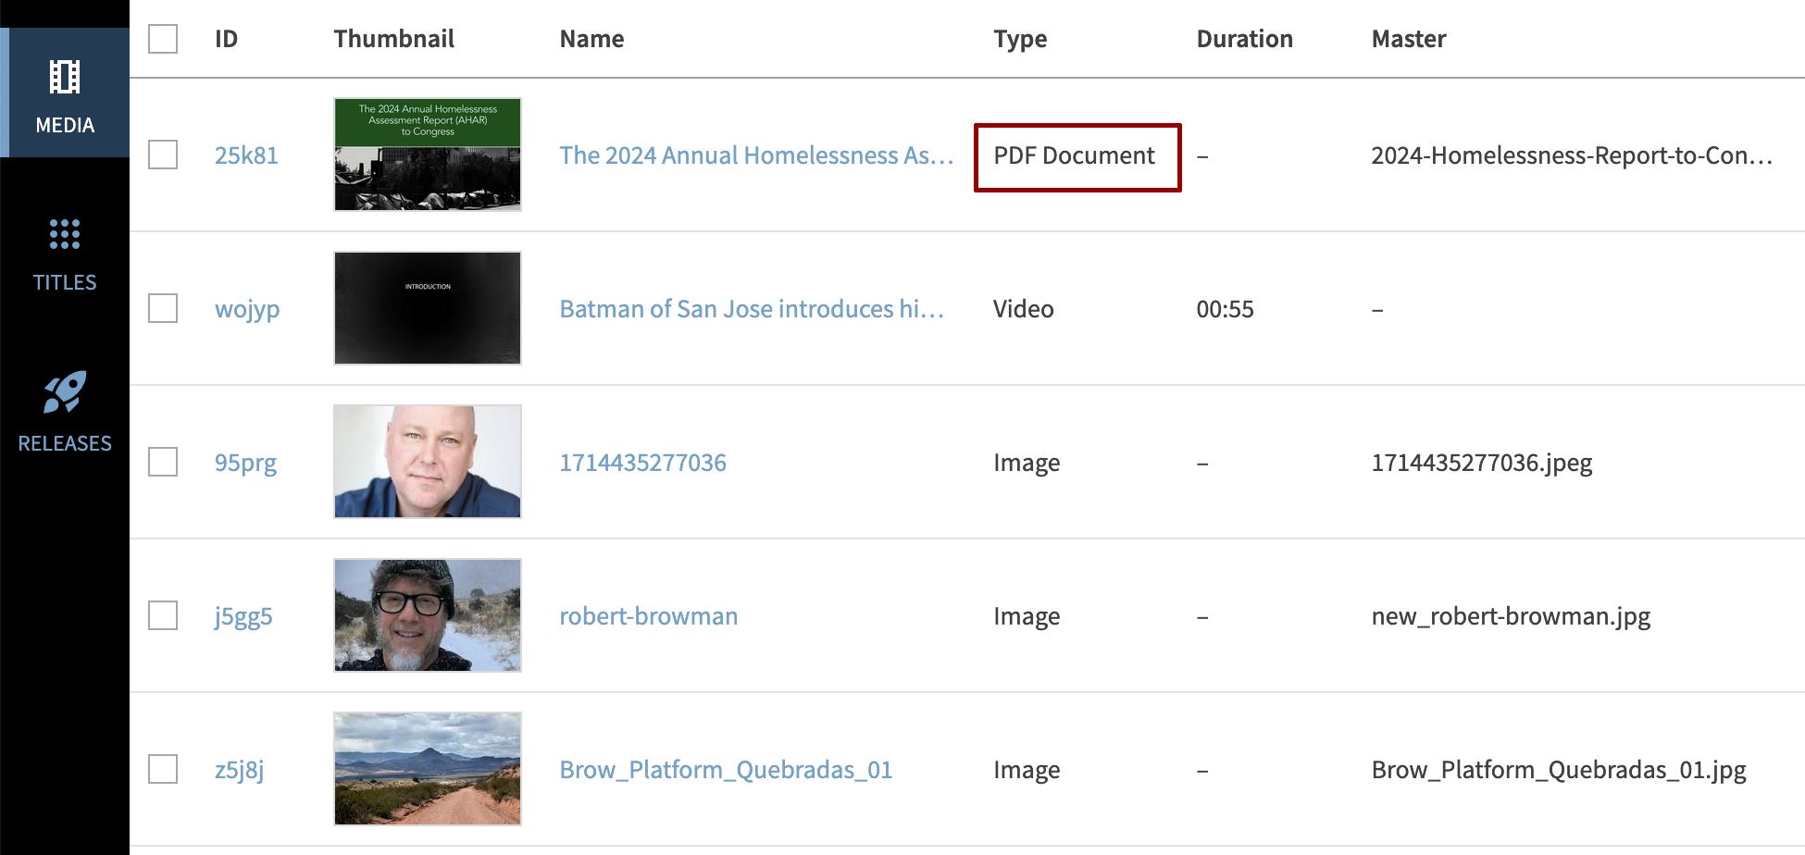1805x855 pixels.
Task: Open asset link 95prg
Action: [245, 462]
